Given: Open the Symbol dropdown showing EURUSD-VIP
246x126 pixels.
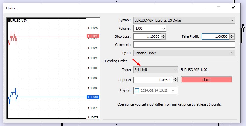Looking at the screenshot, I should click(184, 20).
